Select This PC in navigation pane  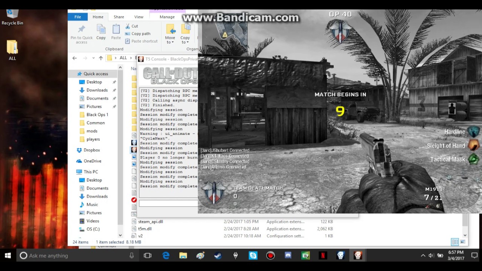coord(91,172)
